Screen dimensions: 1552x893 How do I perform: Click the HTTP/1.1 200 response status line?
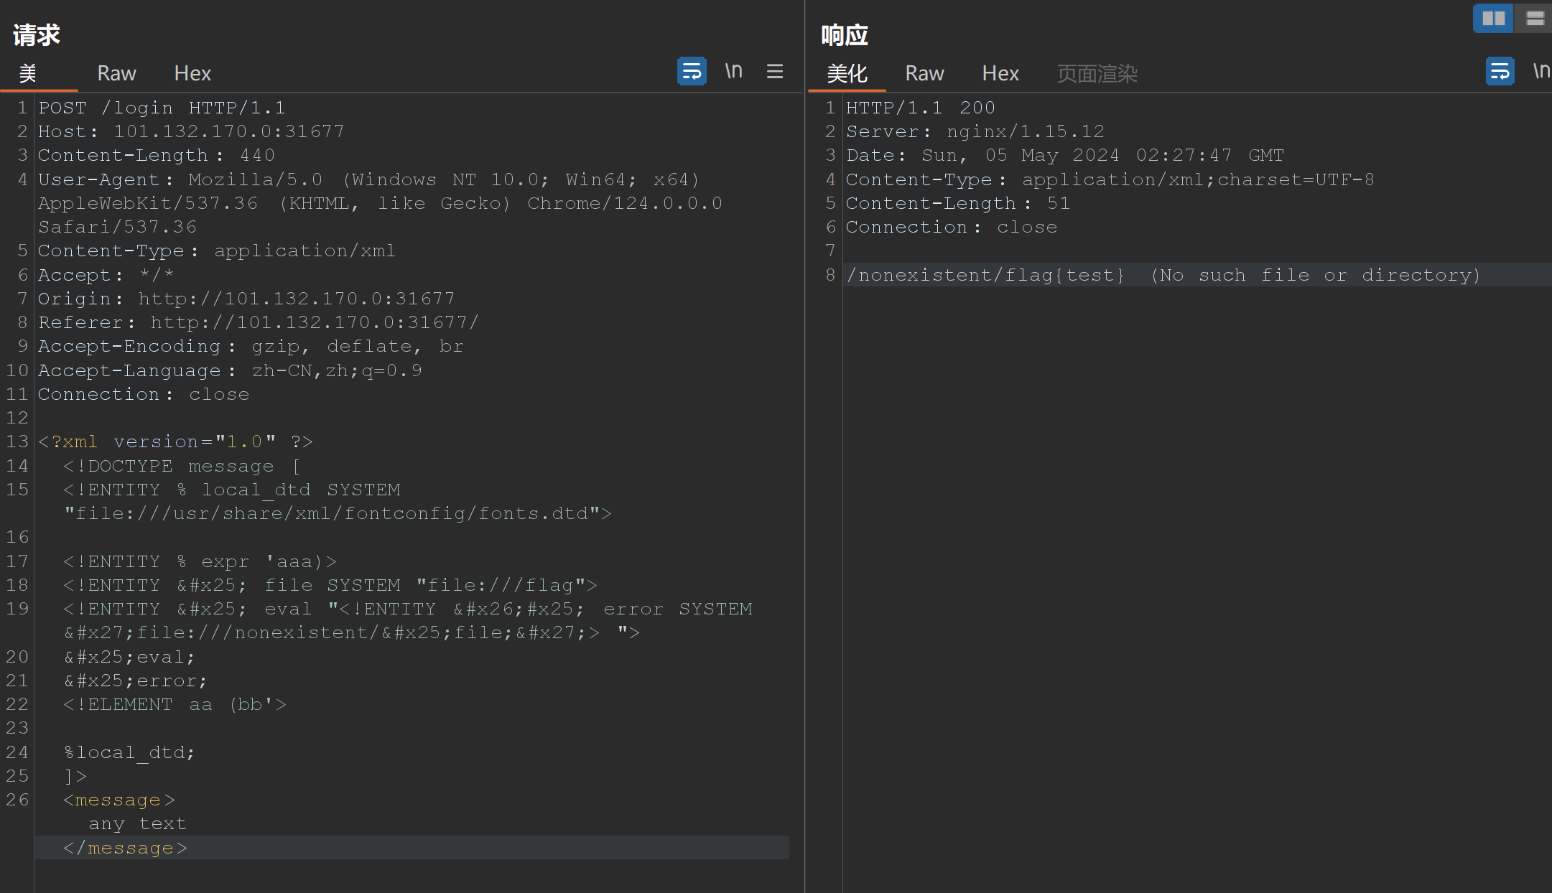(x=921, y=108)
